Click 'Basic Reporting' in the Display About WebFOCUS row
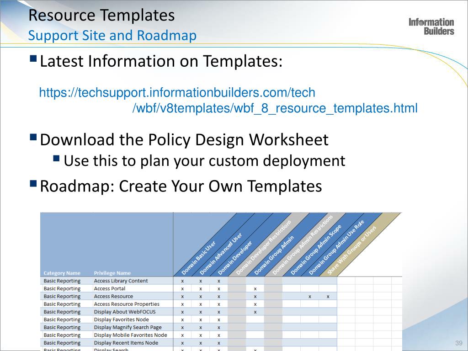The width and height of the screenshot is (468, 351). (x=62, y=312)
